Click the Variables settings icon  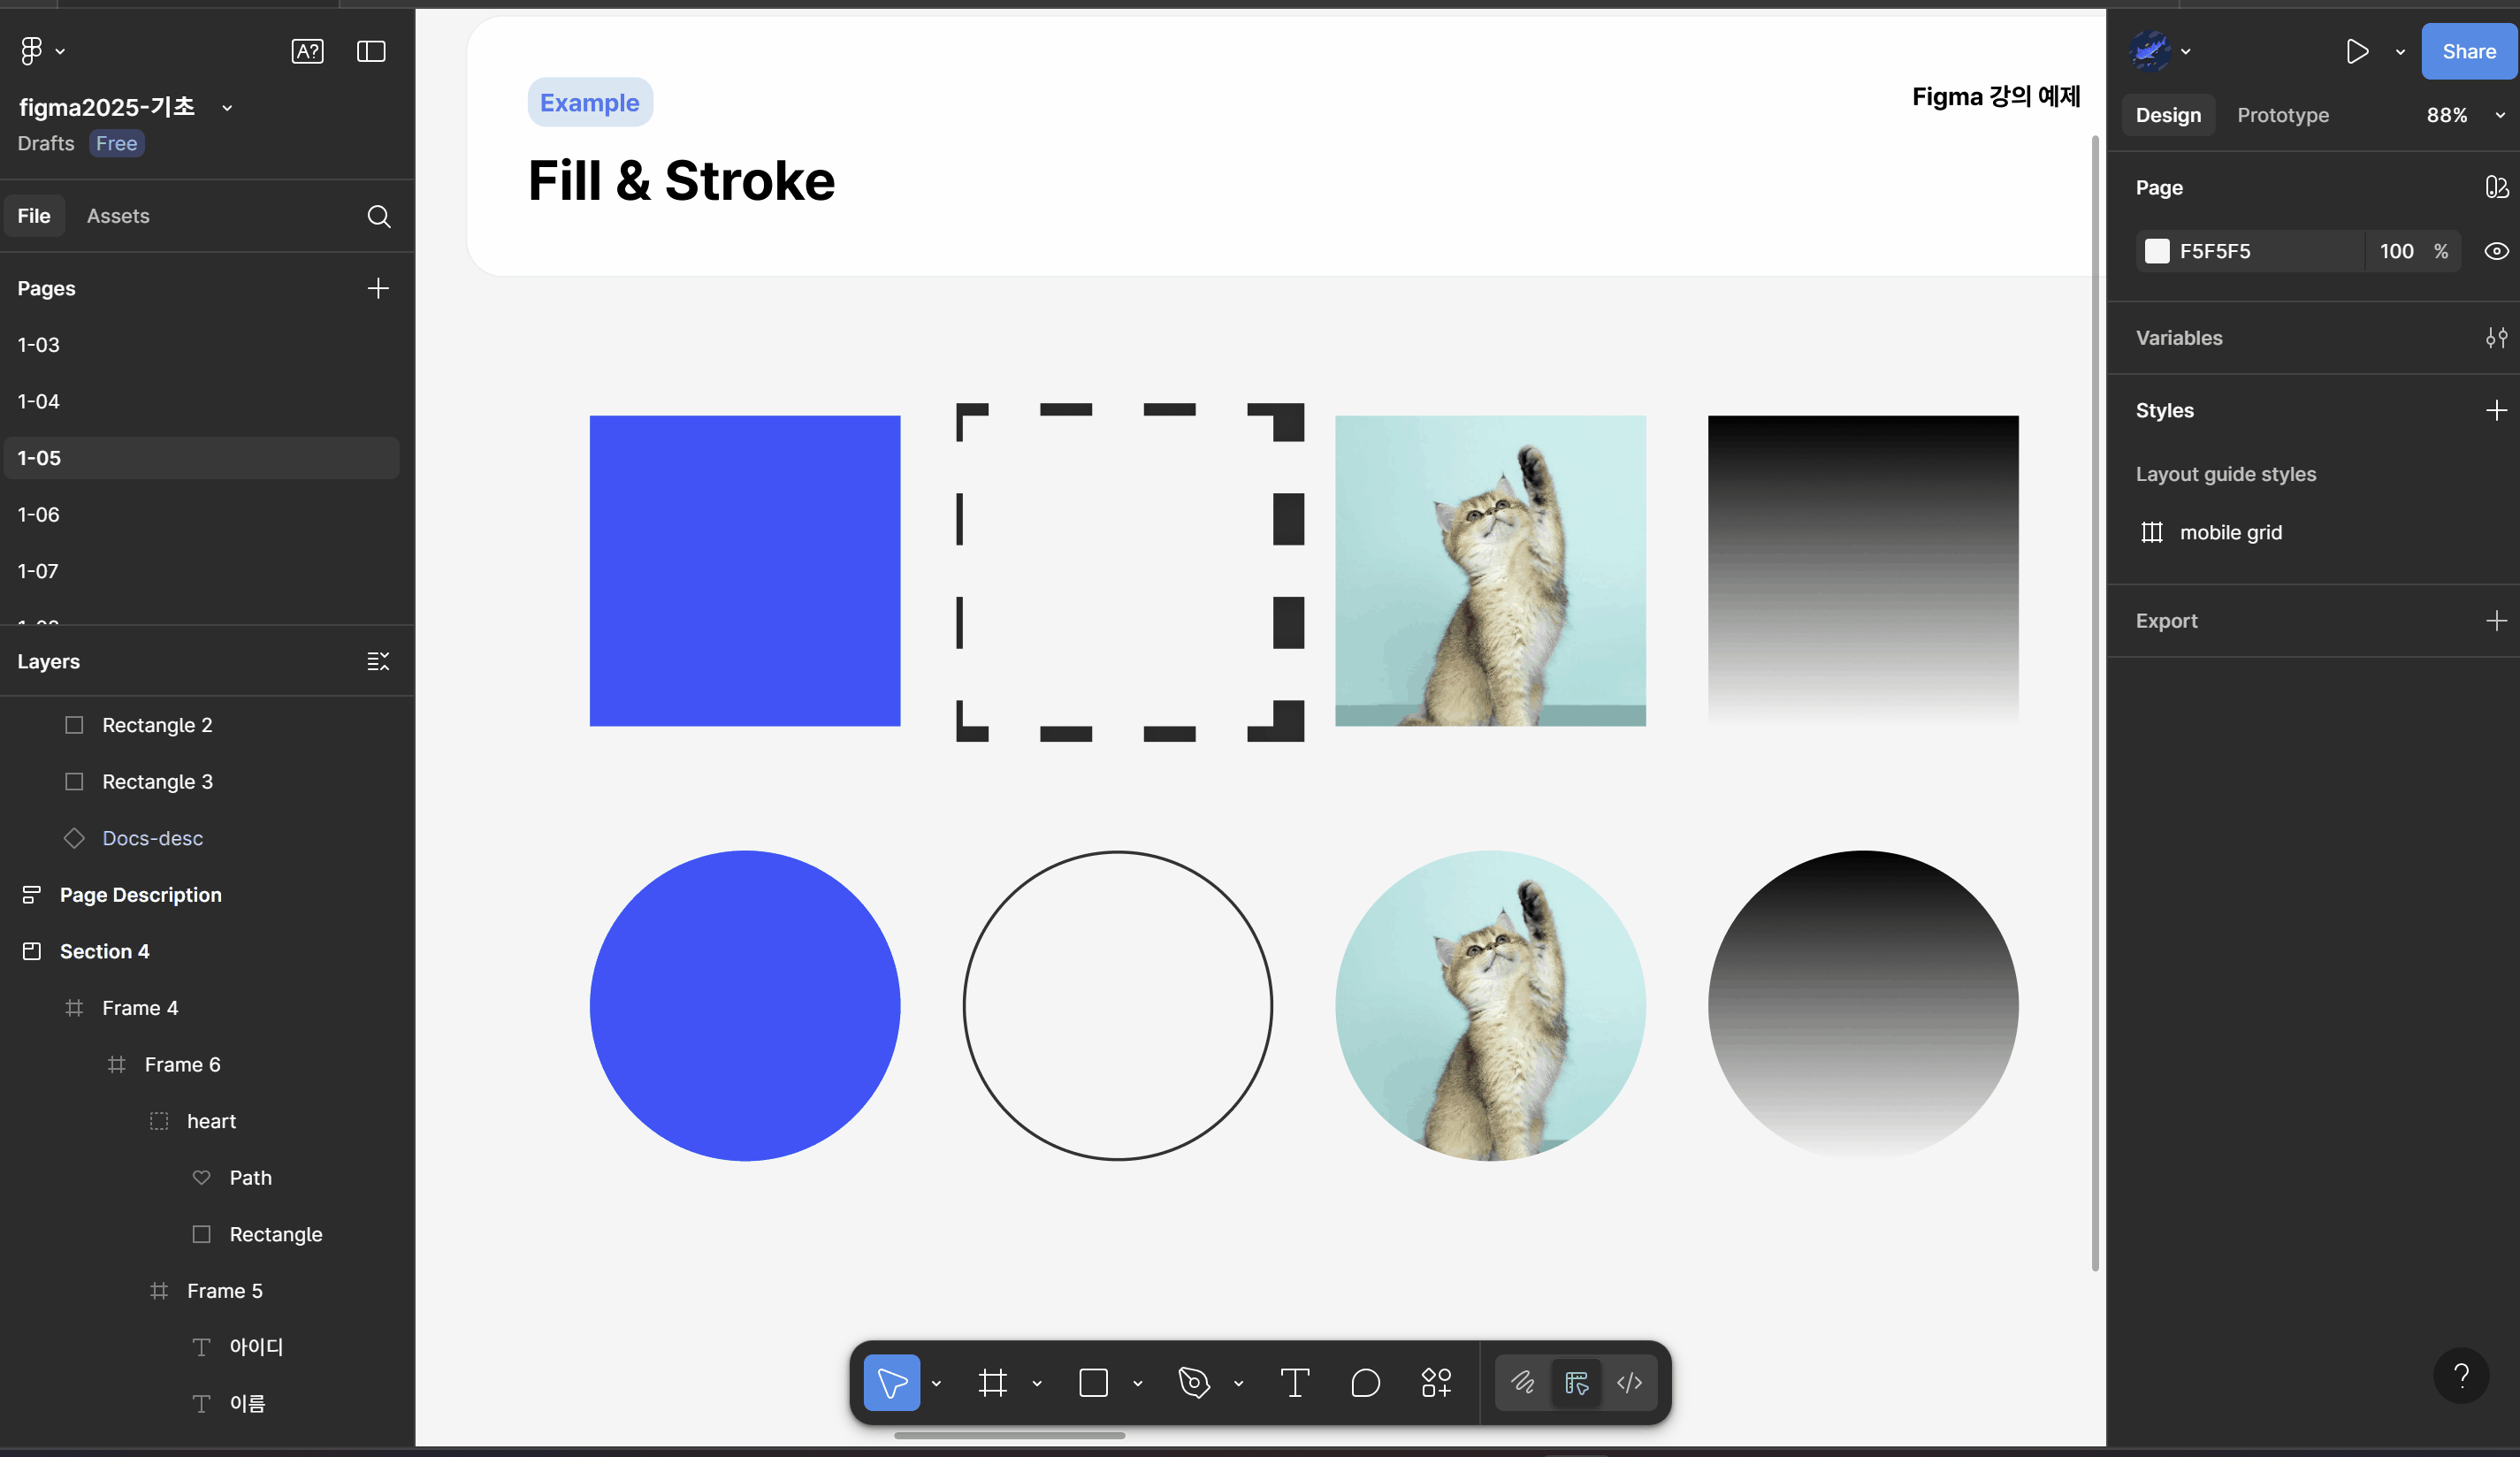point(2496,338)
